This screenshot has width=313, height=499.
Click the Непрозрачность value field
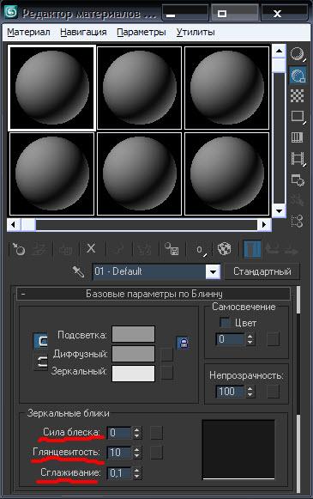click(x=230, y=392)
